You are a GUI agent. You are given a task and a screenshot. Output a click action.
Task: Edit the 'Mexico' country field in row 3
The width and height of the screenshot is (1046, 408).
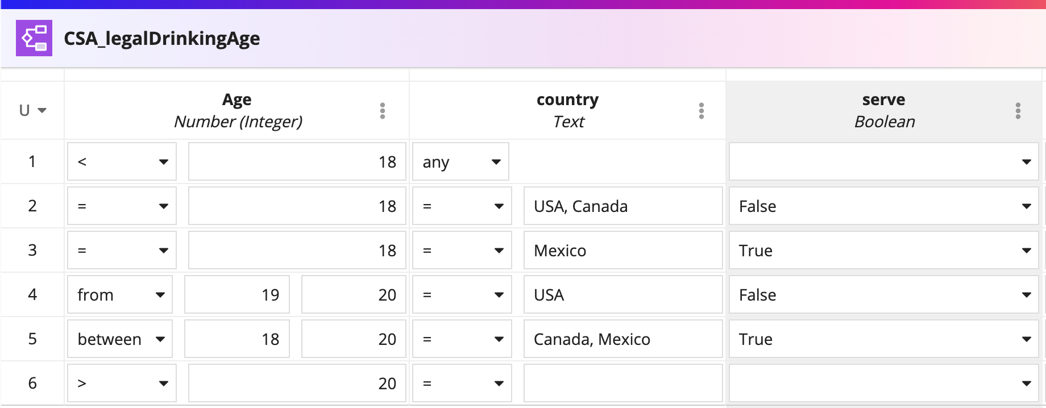623,251
